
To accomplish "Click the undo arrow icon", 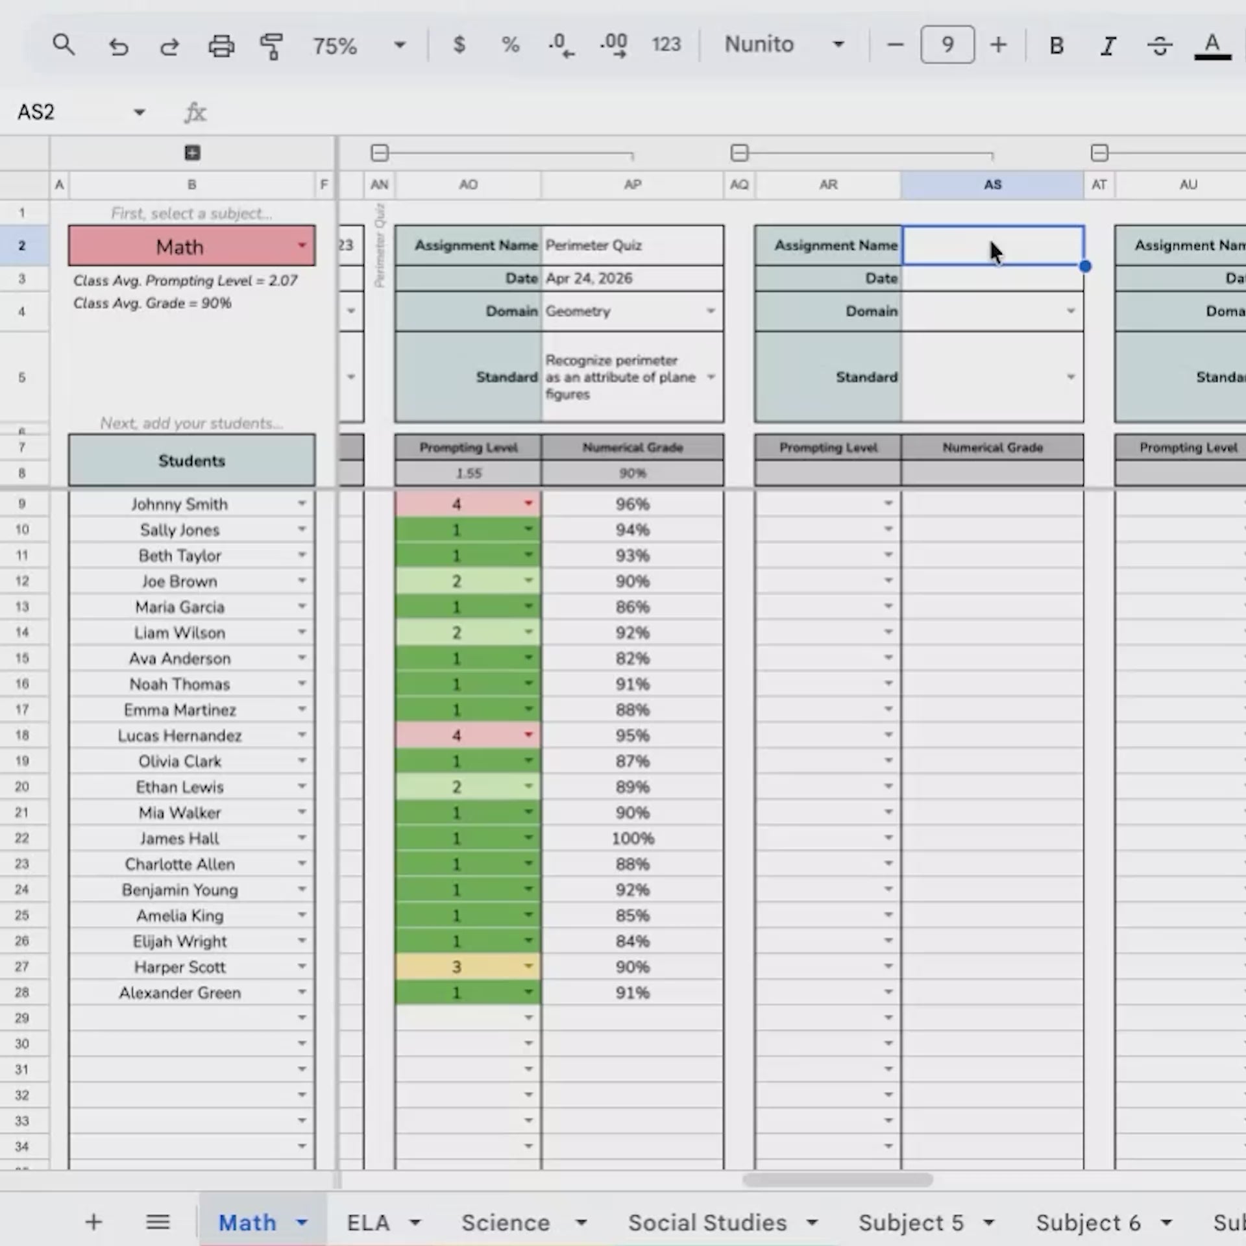I will [x=118, y=45].
